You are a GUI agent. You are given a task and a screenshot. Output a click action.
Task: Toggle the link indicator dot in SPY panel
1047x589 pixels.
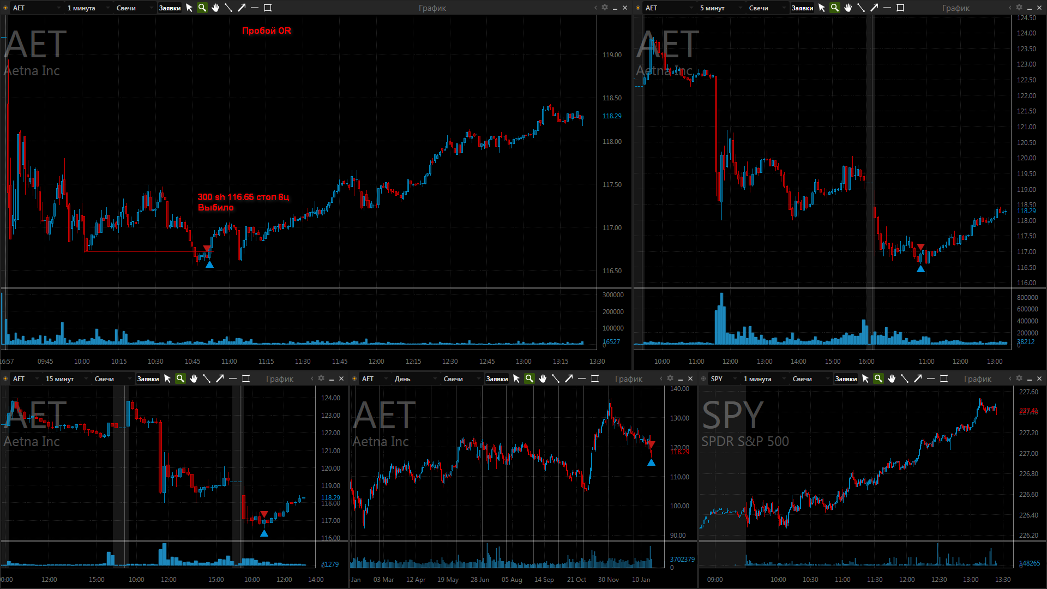coord(703,378)
